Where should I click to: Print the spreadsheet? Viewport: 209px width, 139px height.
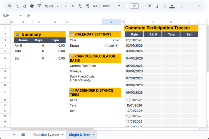pyautogui.click(x=32, y=6)
